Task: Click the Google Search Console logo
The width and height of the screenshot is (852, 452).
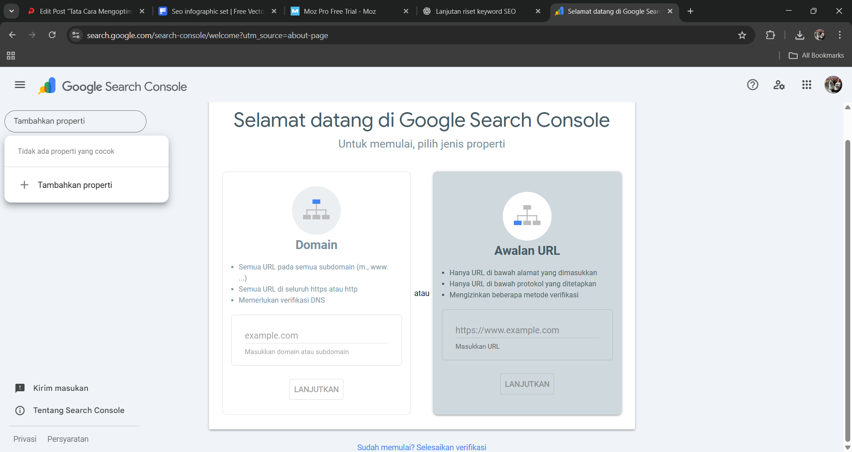Action: pyautogui.click(x=113, y=86)
